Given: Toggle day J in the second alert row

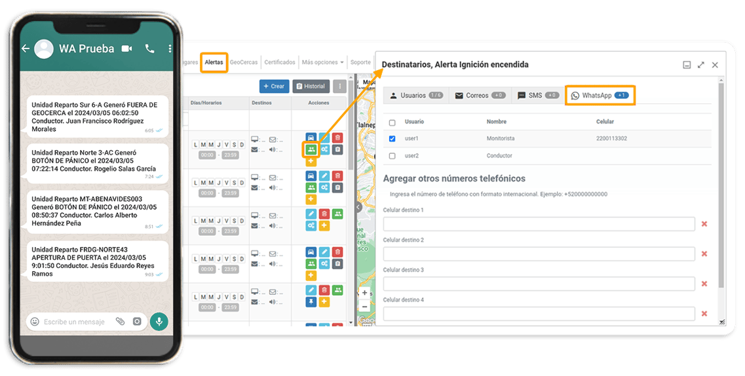Looking at the screenshot, I should point(219,182).
